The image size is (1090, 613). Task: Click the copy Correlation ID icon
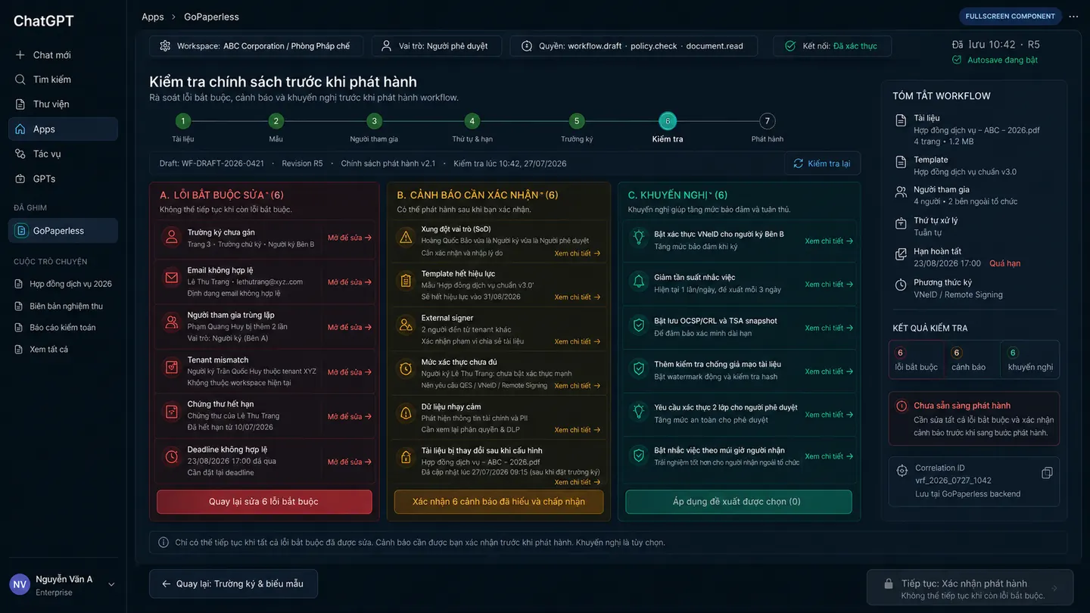[x=1047, y=473]
